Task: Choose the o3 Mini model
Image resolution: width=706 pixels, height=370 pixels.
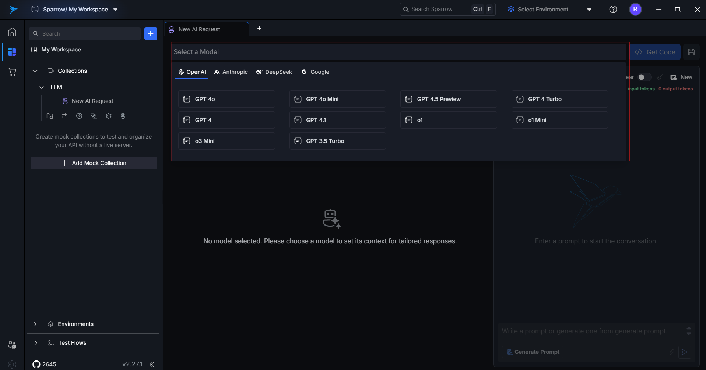Action: click(226, 141)
